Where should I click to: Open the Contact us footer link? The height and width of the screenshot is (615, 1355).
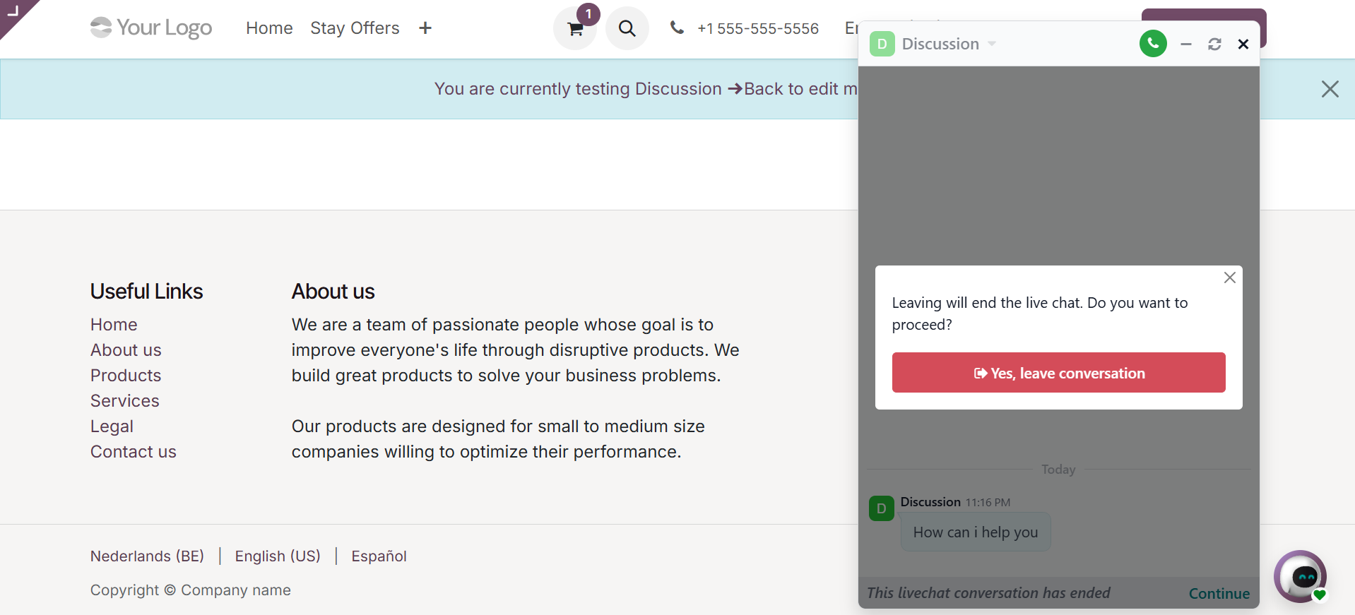coord(134,452)
